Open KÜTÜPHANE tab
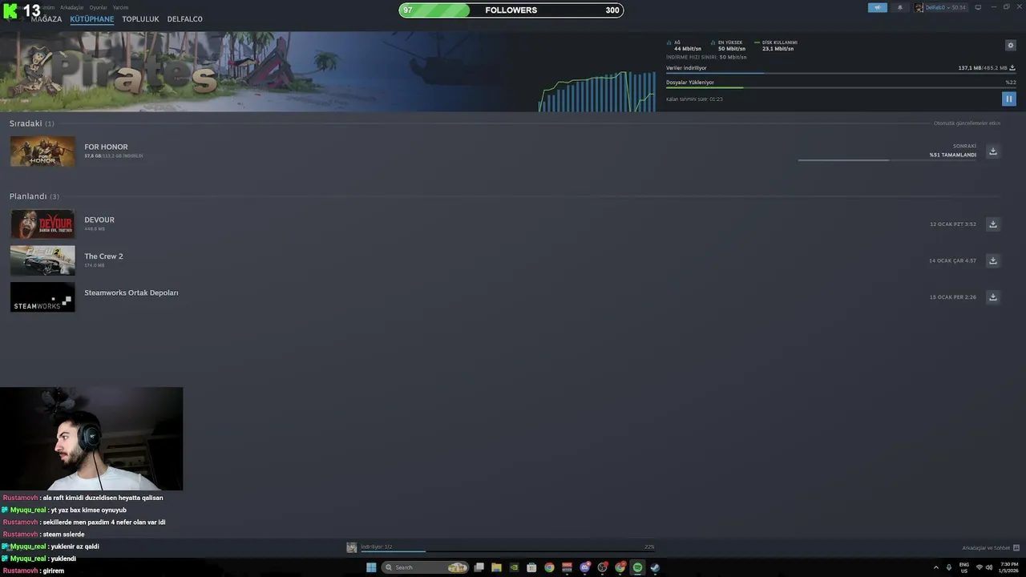This screenshot has width=1026, height=577. [x=92, y=19]
